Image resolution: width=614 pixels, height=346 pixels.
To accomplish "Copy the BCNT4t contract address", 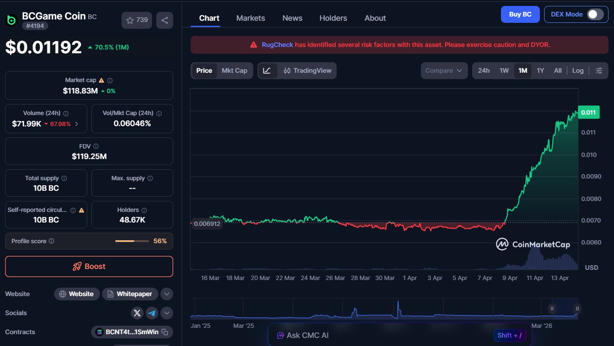I will pyautogui.click(x=165, y=332).
